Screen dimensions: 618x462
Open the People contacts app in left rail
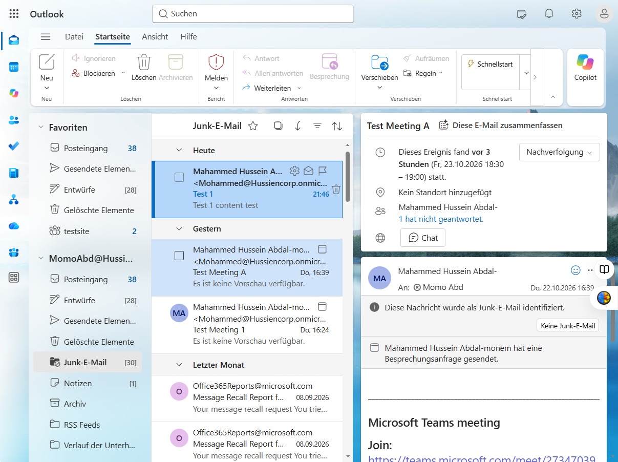click(14, 120)
